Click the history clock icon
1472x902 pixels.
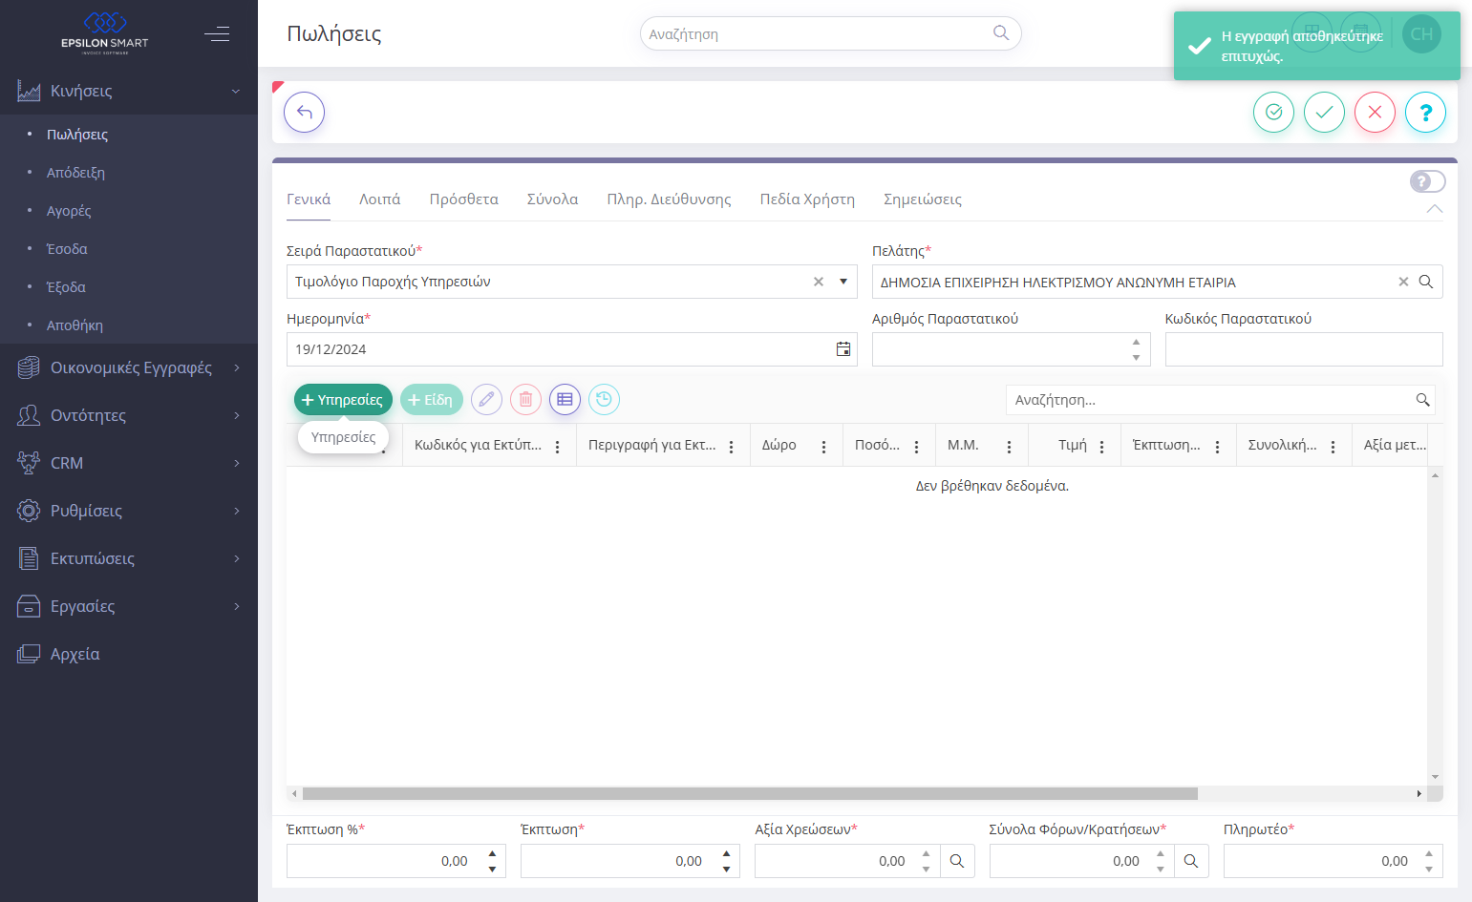point(604,400)
